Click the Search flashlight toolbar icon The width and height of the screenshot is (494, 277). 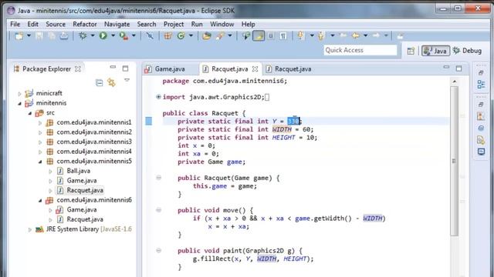click(x=220, y=36)
